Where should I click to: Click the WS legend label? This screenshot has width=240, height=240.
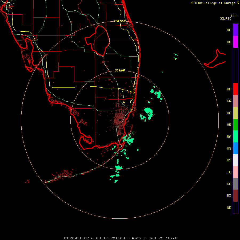point(229,148)
